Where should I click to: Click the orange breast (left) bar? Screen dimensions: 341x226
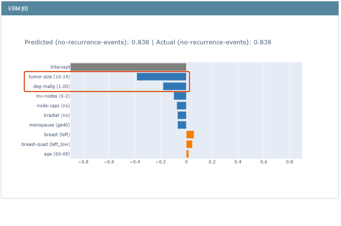click(189, 134)
